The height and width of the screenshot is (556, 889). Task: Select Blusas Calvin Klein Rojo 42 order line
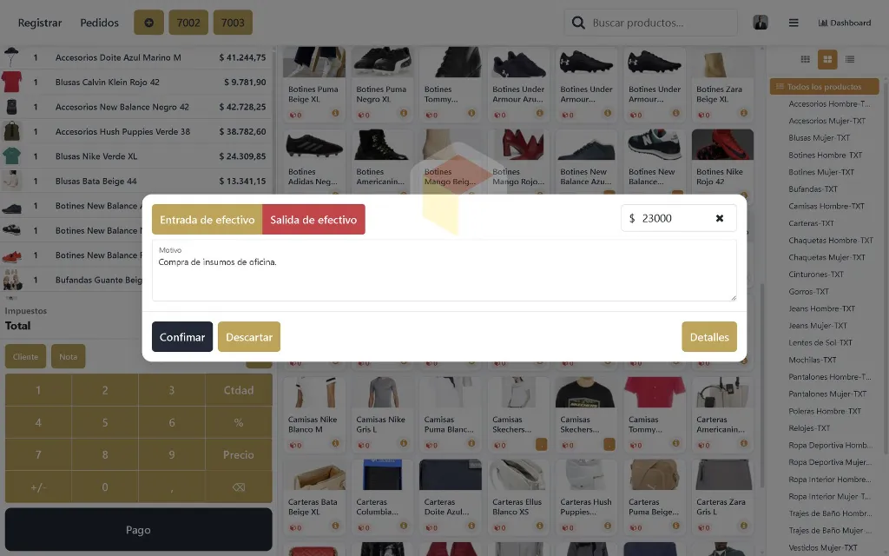[136, 83]
